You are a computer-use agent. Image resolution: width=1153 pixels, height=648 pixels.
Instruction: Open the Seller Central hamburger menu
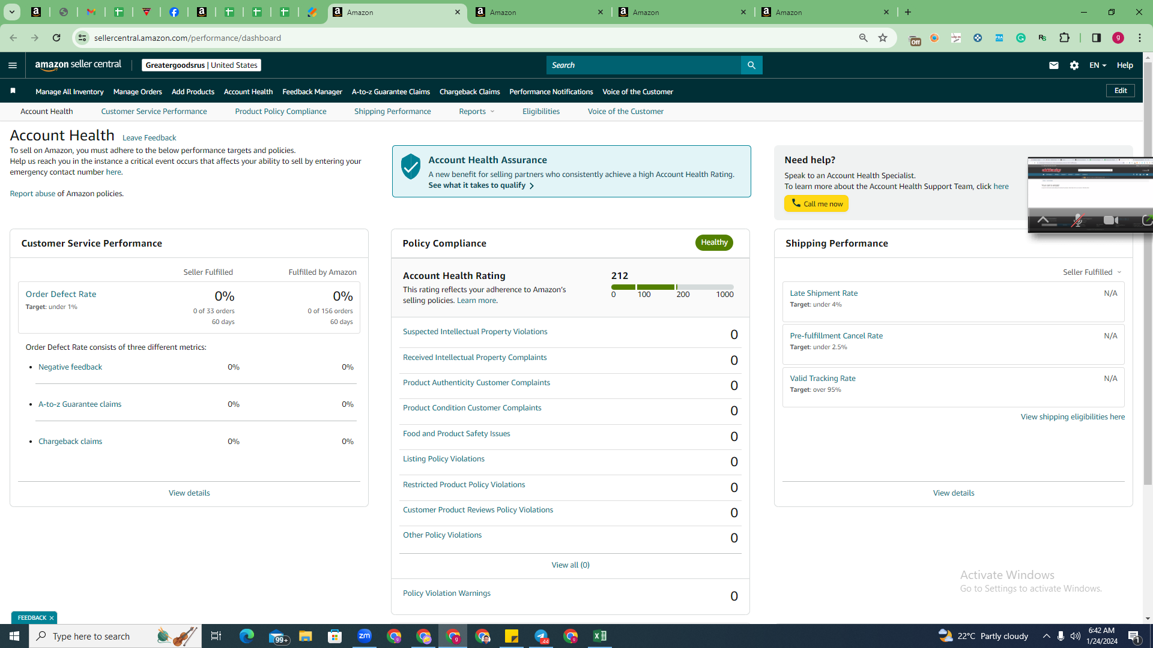[x=13, y=65]
